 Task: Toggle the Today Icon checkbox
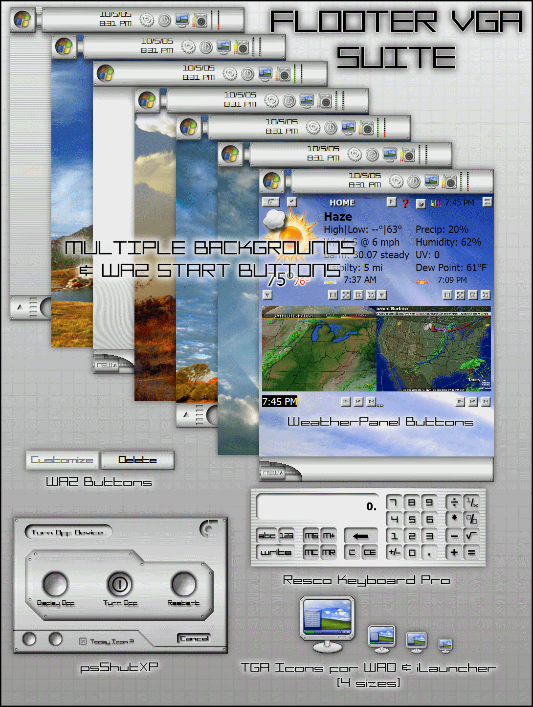click(x=83, y=641)
